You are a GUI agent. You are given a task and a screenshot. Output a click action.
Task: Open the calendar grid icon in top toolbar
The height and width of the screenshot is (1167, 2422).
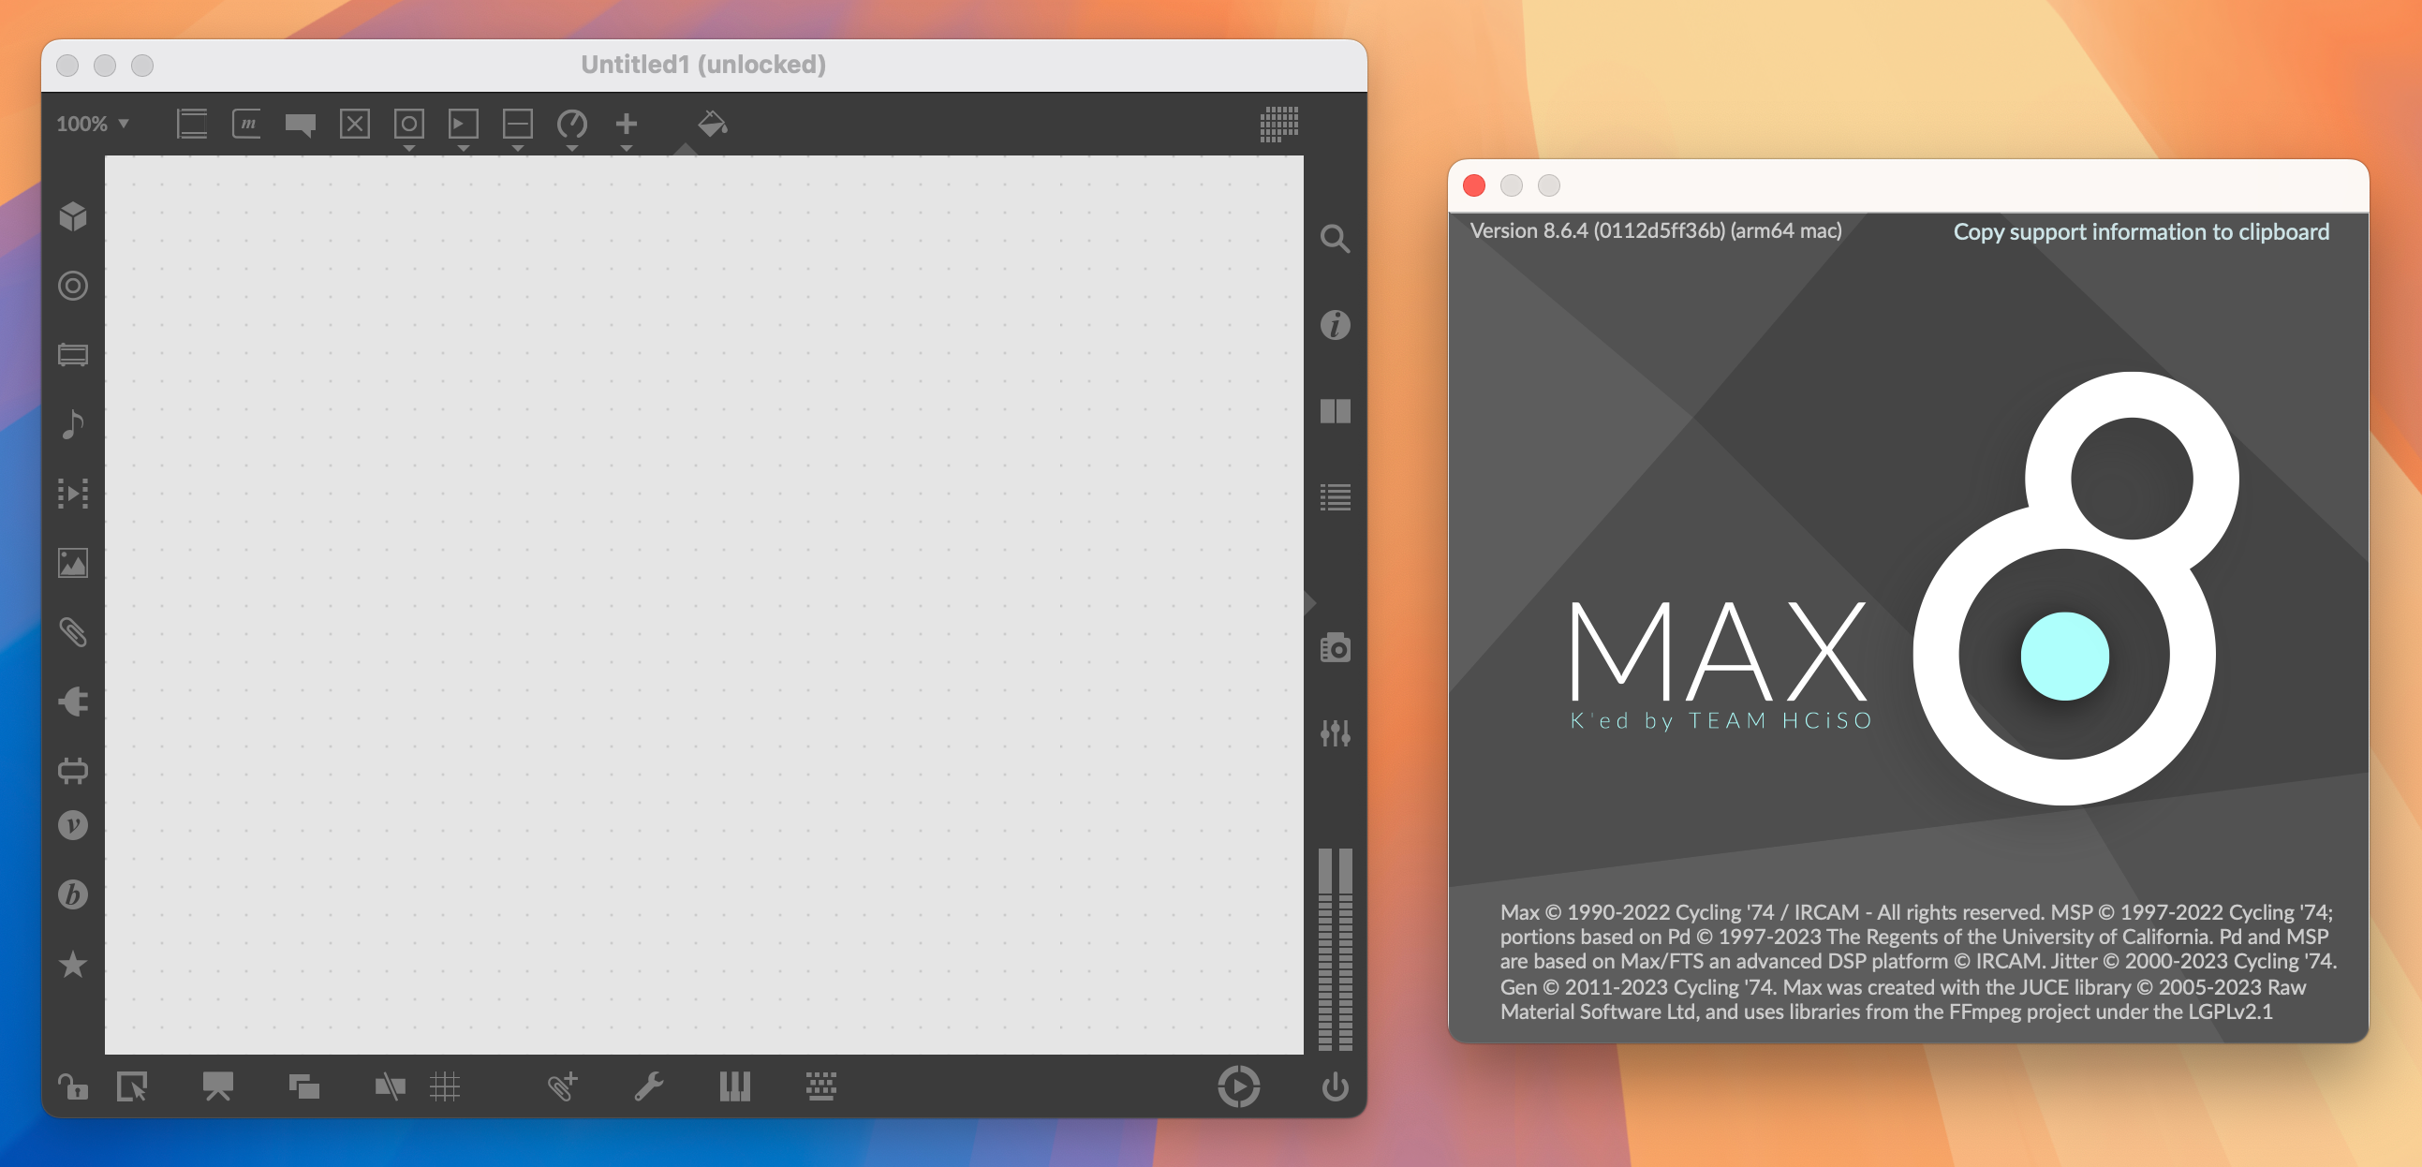point(1278,125)
